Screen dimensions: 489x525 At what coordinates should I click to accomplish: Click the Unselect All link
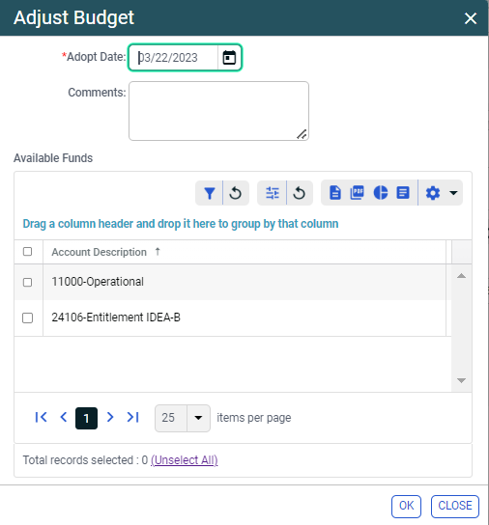[185, 460]
